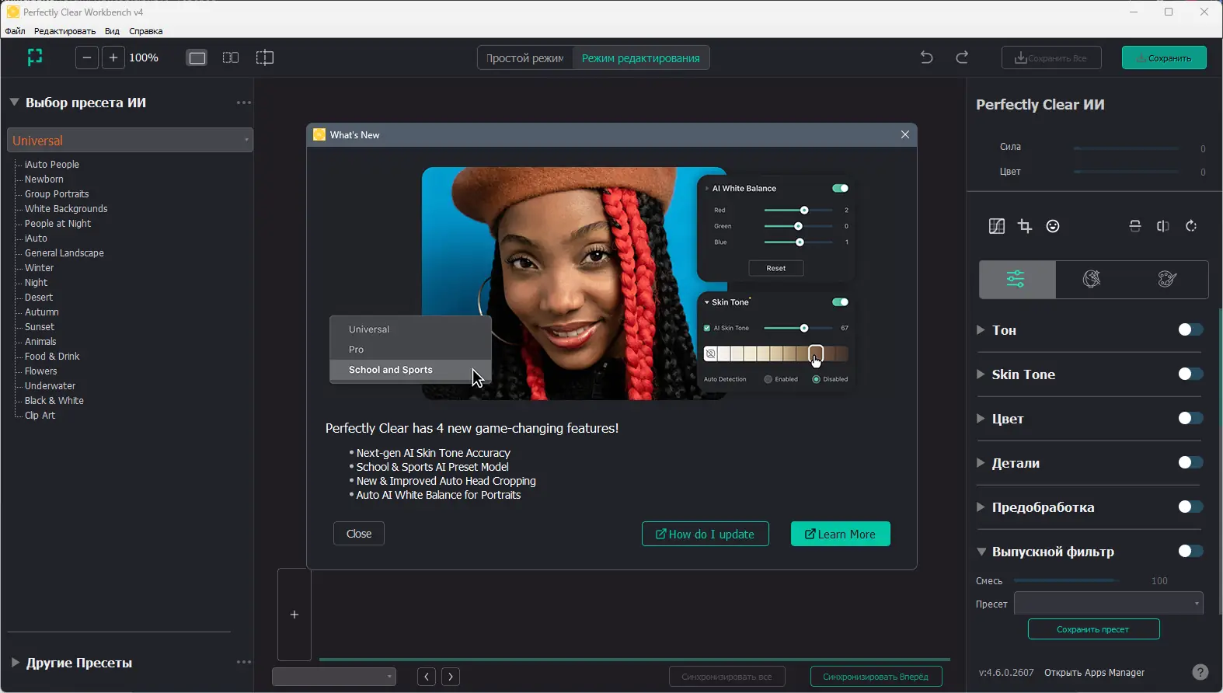Image resolution: width=1223 pixels, height=693 pixels.
Task: Select the crop tool icon
Action: pos(1025,226)
